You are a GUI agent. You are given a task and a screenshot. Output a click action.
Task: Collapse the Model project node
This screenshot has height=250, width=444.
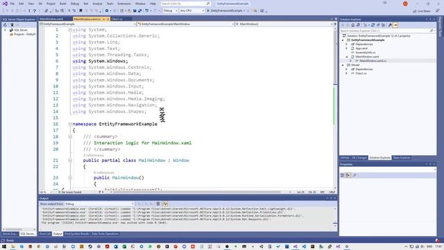pos(343,65)
